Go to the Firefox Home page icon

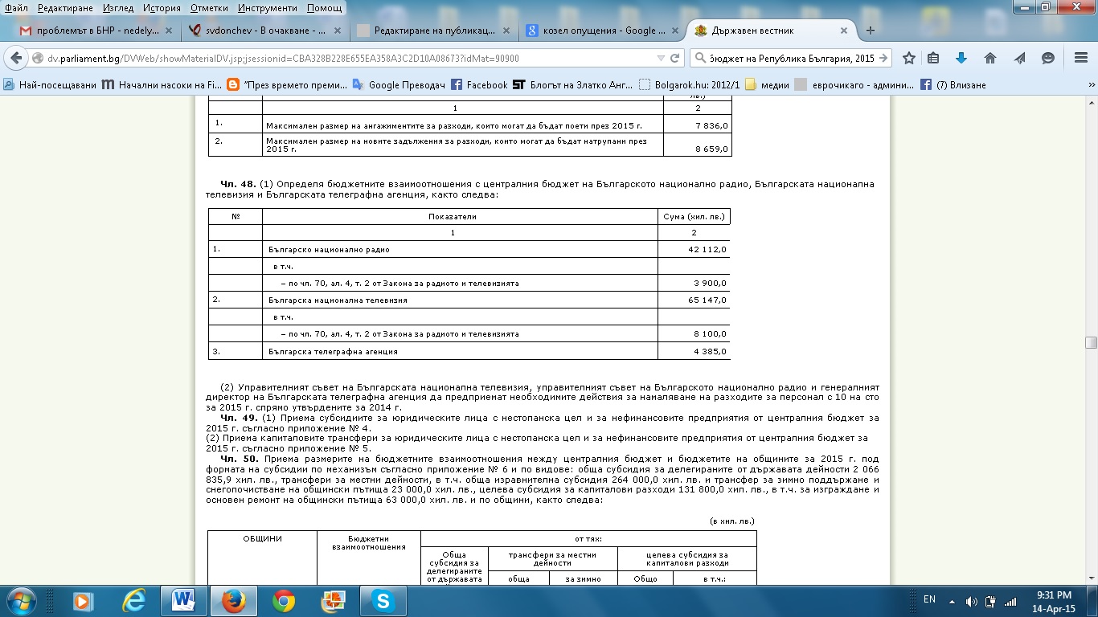[990, 59]
